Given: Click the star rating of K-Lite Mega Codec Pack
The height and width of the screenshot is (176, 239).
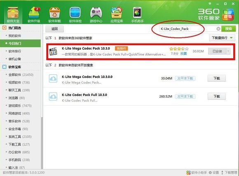Looking at the screenshot, I should click(x=179, y=49).
